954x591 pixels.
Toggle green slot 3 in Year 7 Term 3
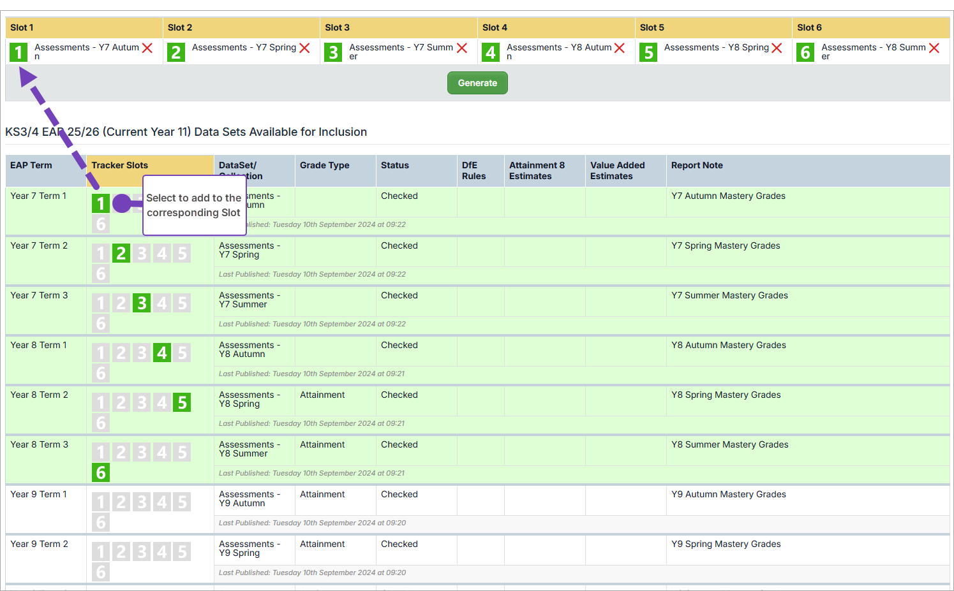pyautogui.click(x=142, y=303)
